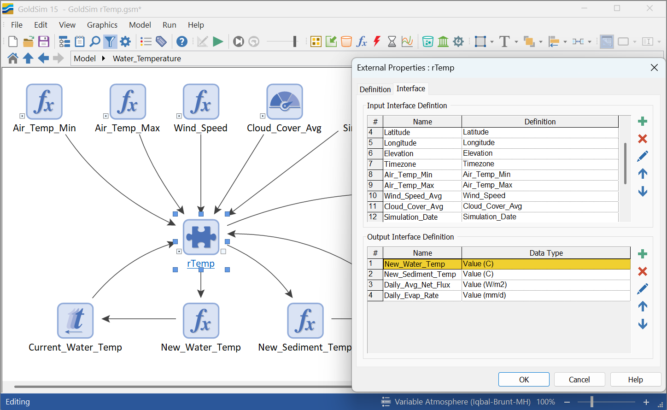Image resolution: width=667 pixels, height=410 pixels.
Task: Click OK in External Properties dialog
Action: pos(524,380)
